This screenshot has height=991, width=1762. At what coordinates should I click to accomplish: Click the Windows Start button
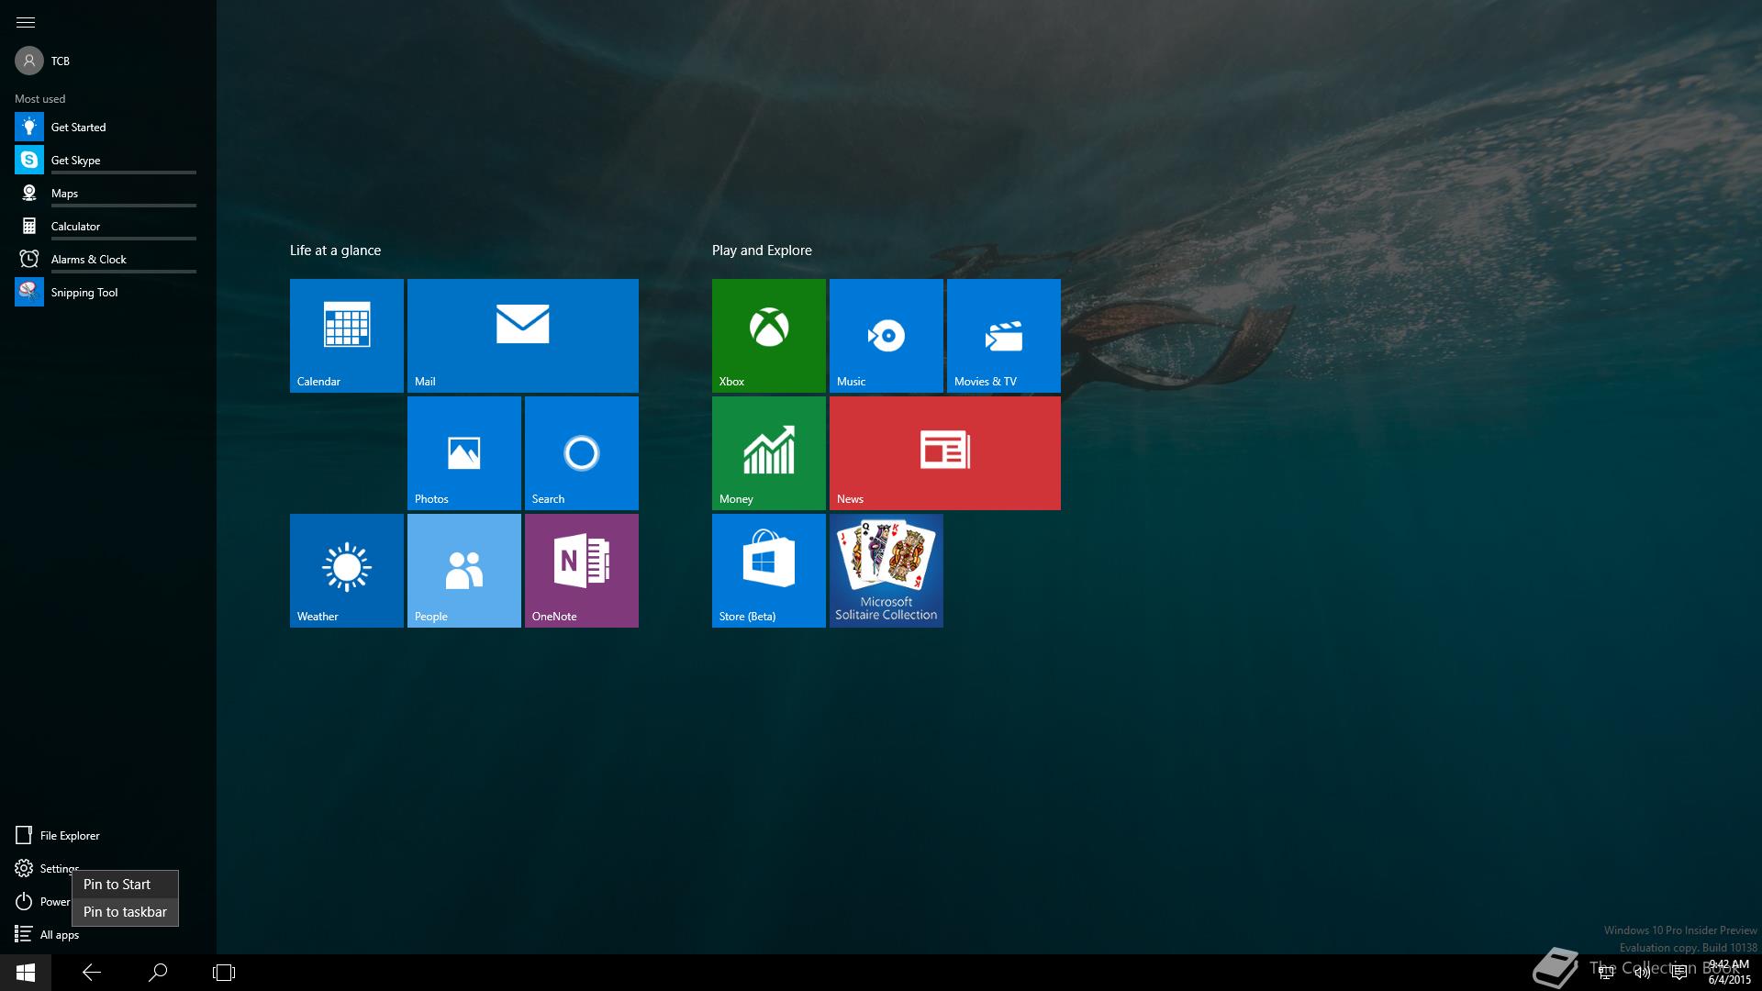coord(26,973)
